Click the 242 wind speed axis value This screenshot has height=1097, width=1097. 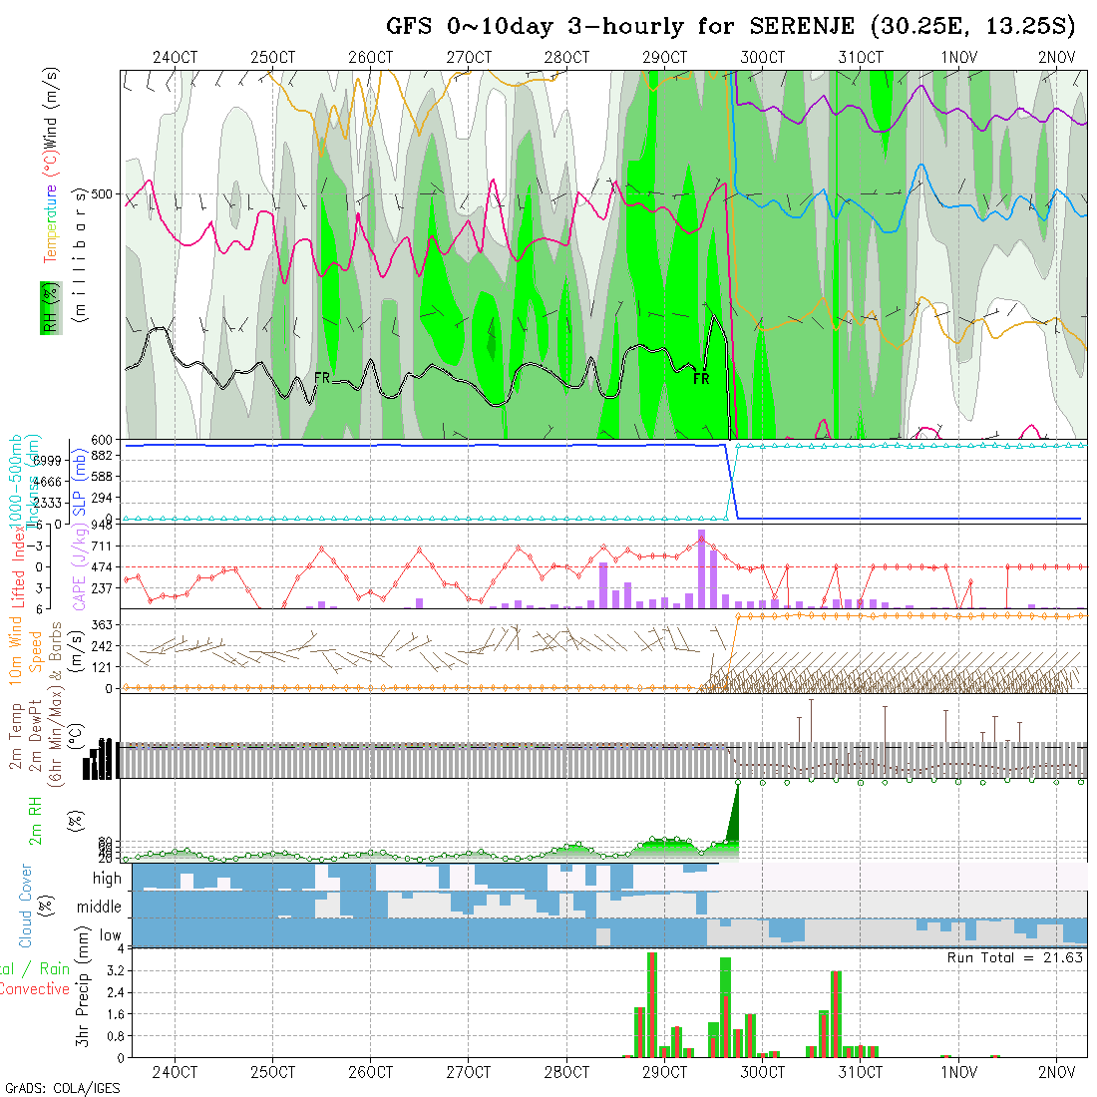[102, 646]
